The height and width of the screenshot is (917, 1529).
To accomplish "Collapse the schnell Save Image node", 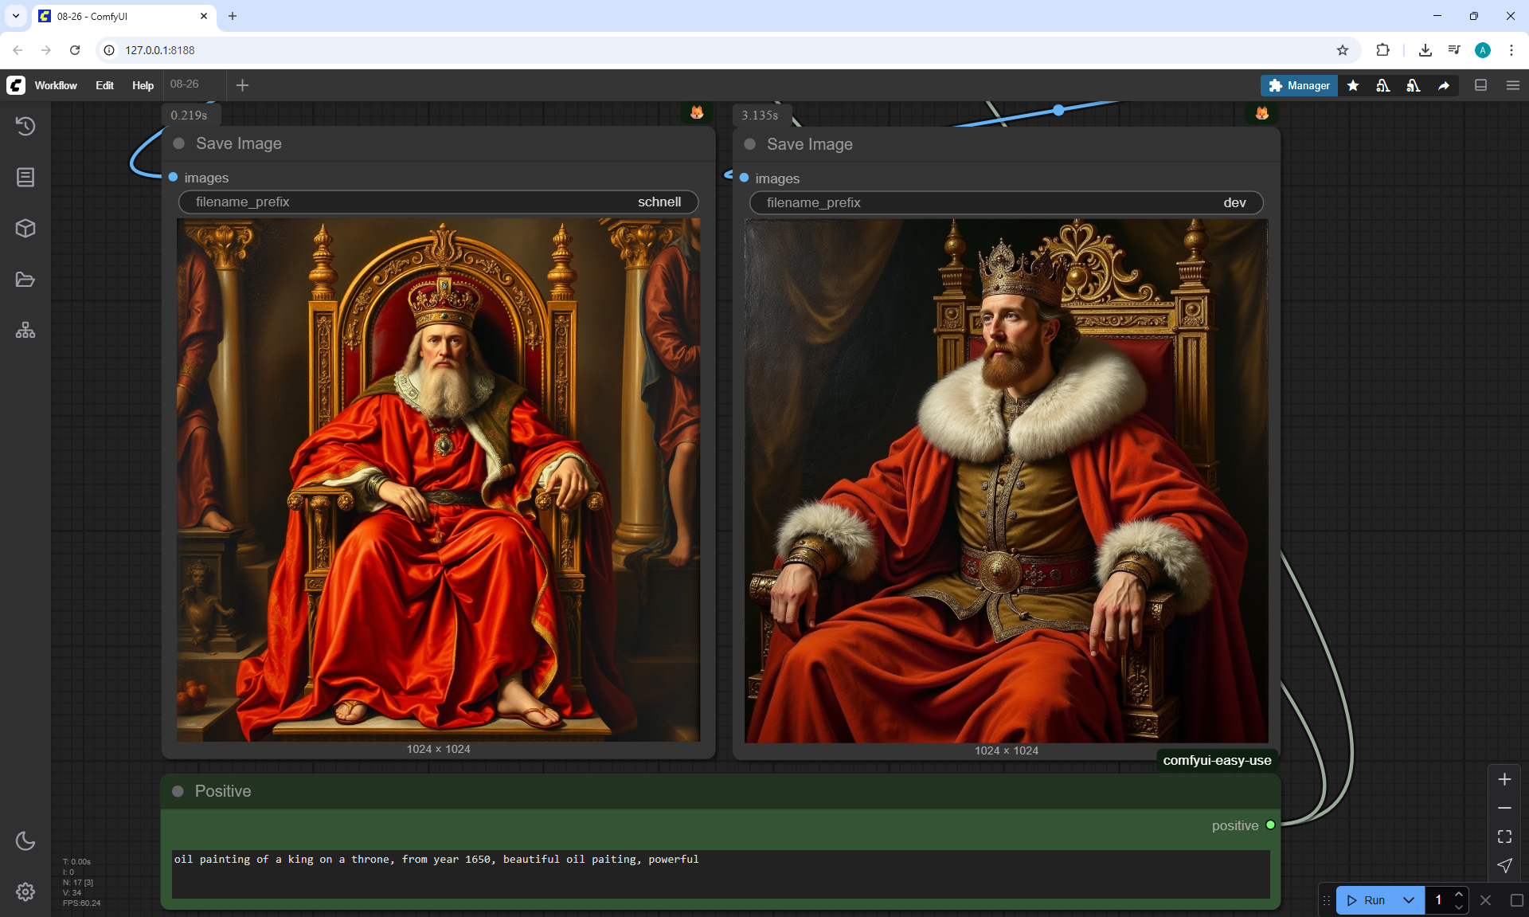I will point(179,143).
